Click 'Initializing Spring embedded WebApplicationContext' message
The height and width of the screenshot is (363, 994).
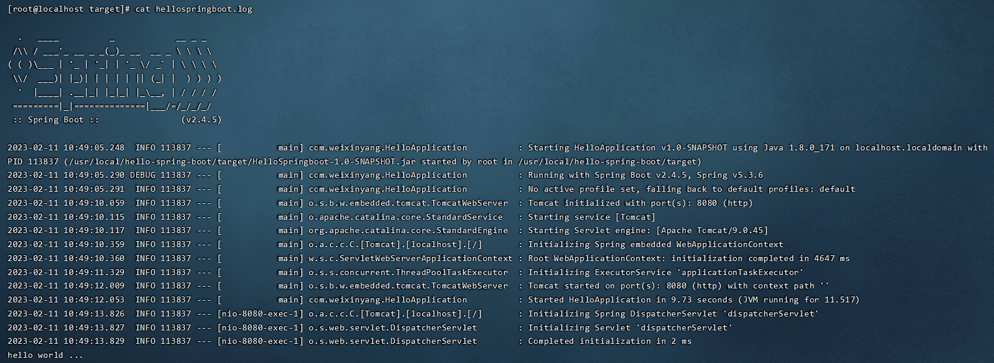[x=655, y=244]
